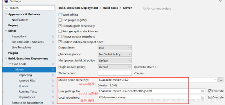The image size is (225, 105).
Task: Collapse the Maven tree node arrow
Action: [x=13, y=69]
